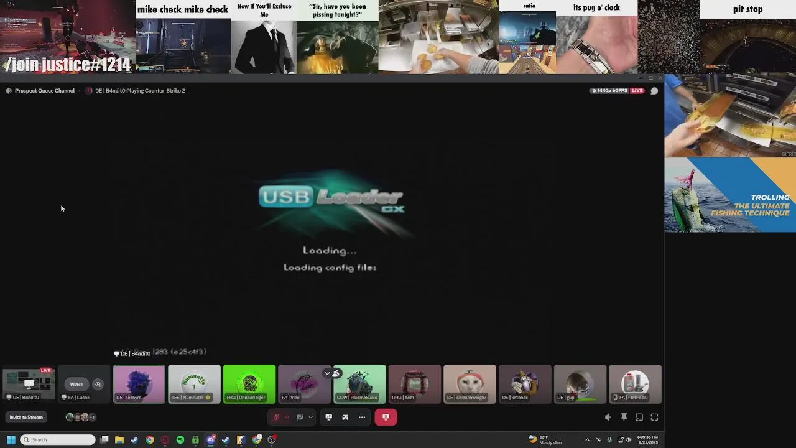Click the viewer avatars with +7 count

pyautogui.click(x=81, y=418)
